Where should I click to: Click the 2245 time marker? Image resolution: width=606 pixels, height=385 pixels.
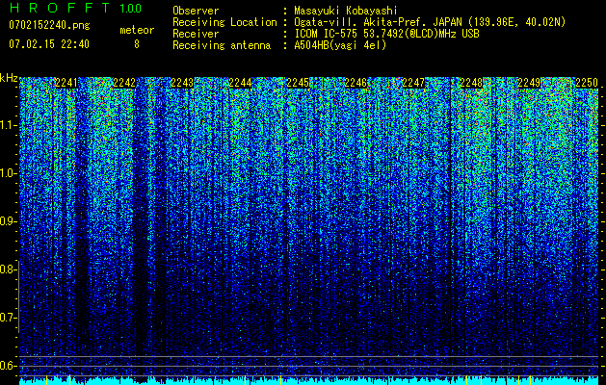pos(298,83)
